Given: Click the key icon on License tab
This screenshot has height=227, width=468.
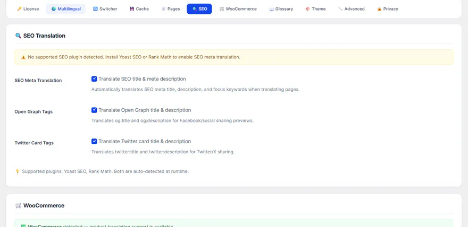Looking at the screenshot, I should coord(19,9).
